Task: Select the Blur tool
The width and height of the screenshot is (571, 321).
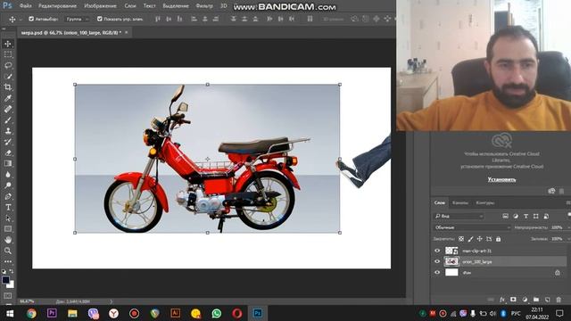Action: click(8, 175)
